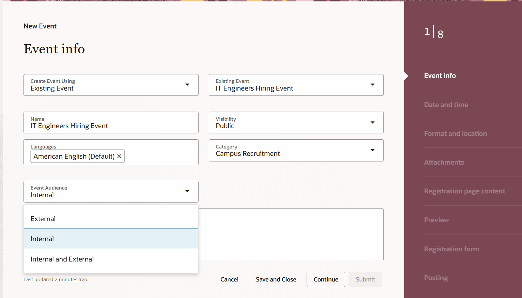Open Registration form step
This screenshot has height=298, width=522.
(451, 249)
